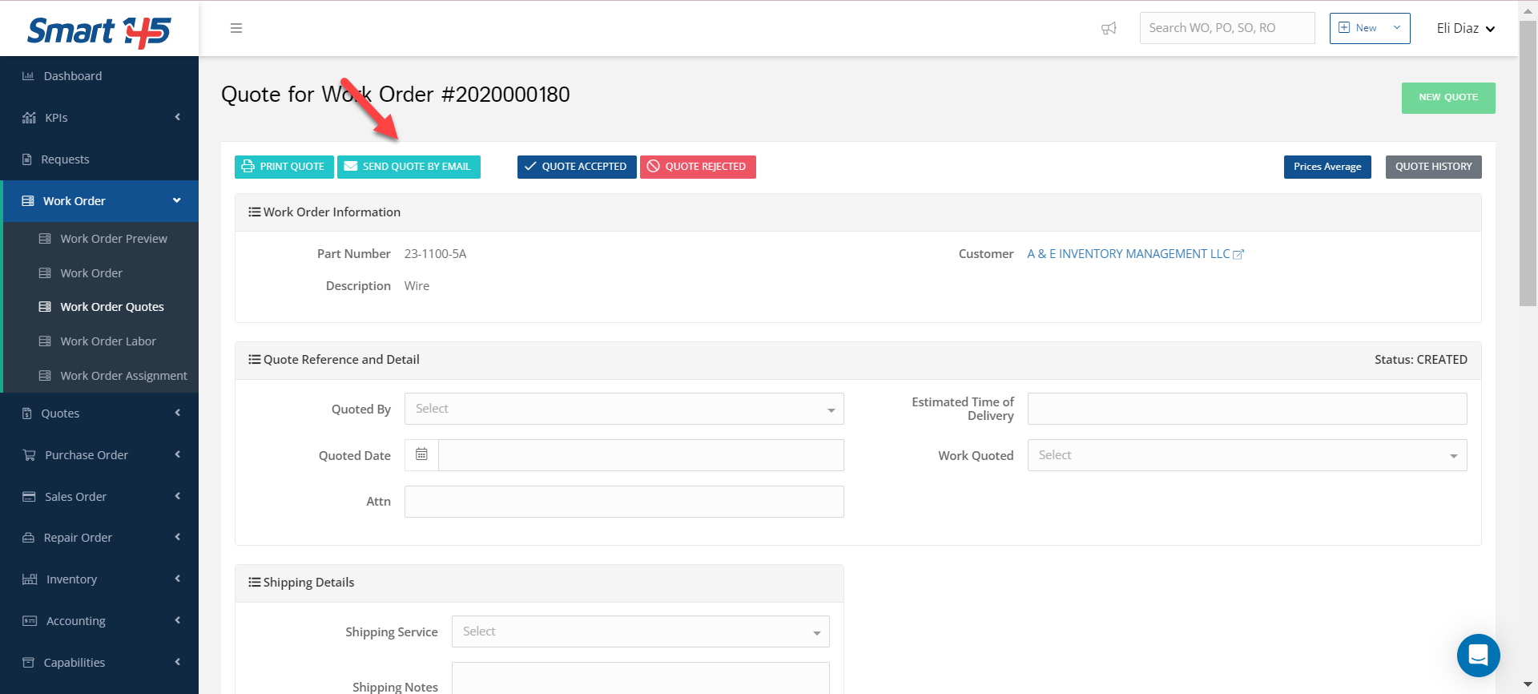Click the Shipping Notes text field
Screen dimensions: 1538x694
pyautogui.click(x=641, y=678)
